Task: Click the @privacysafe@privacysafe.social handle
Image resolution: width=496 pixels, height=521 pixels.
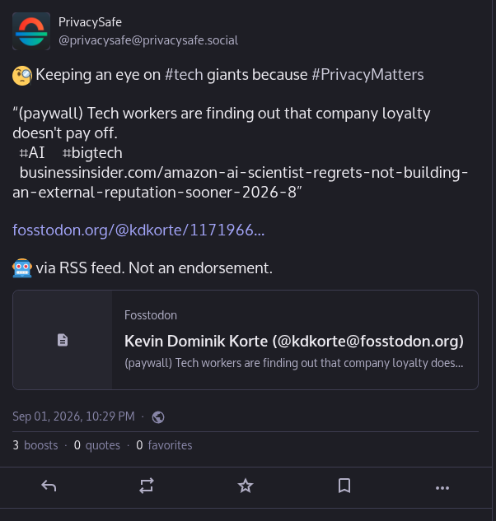Action: click(x=148, y=40)
